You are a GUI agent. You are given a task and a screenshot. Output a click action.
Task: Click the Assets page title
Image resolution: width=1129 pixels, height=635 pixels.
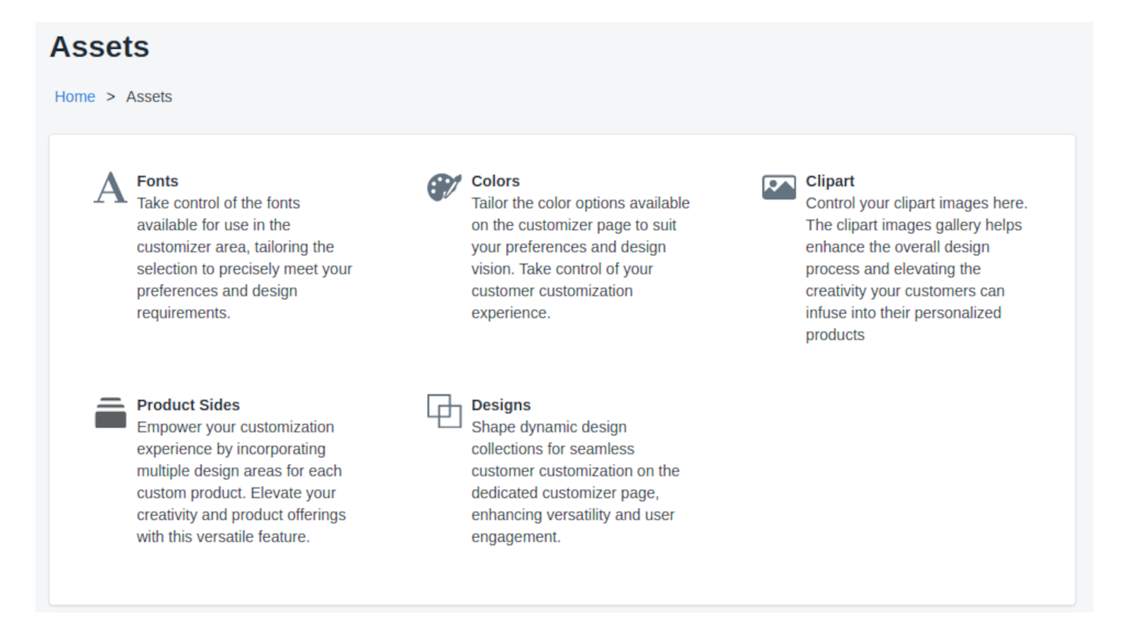[99, 47]
